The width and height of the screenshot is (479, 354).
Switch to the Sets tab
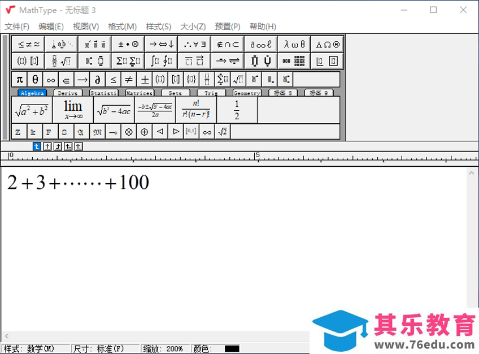(175, 93)
